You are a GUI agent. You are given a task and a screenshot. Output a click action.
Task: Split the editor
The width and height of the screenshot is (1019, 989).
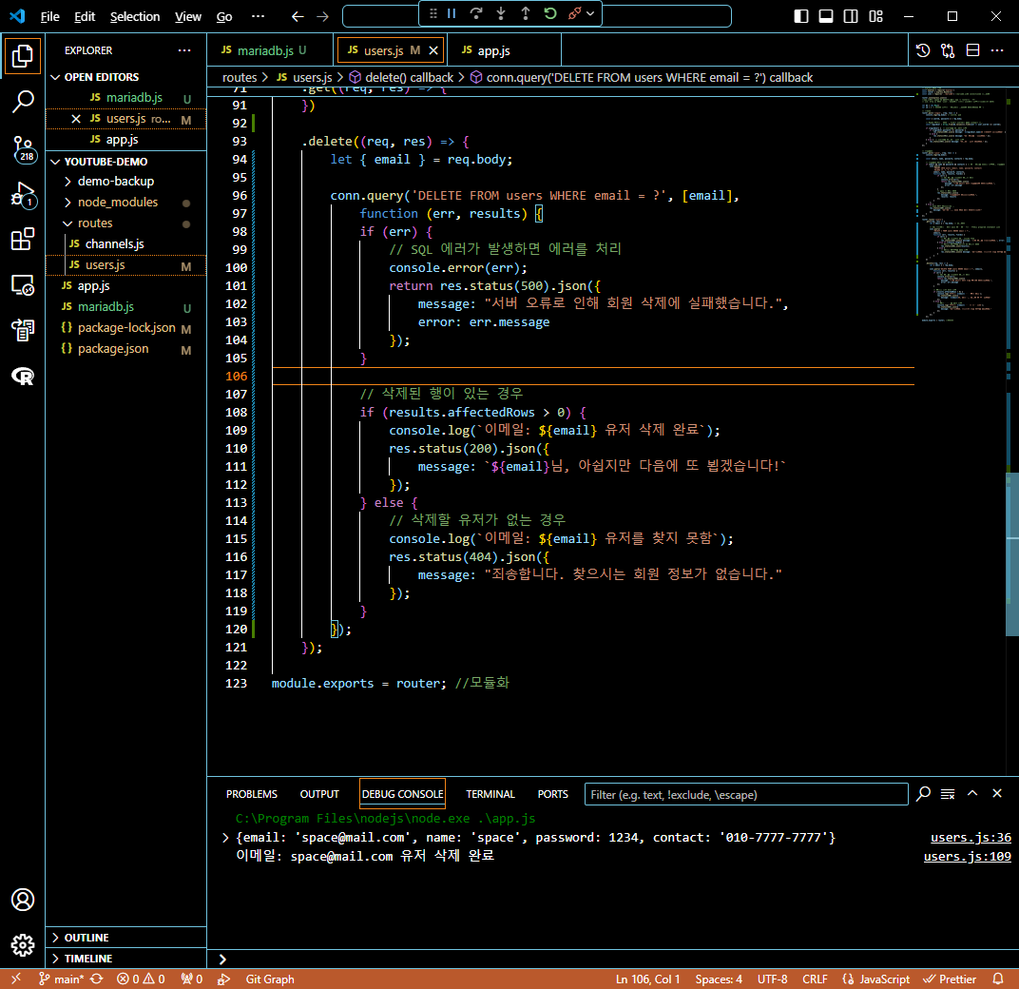(x=972, y=50)
